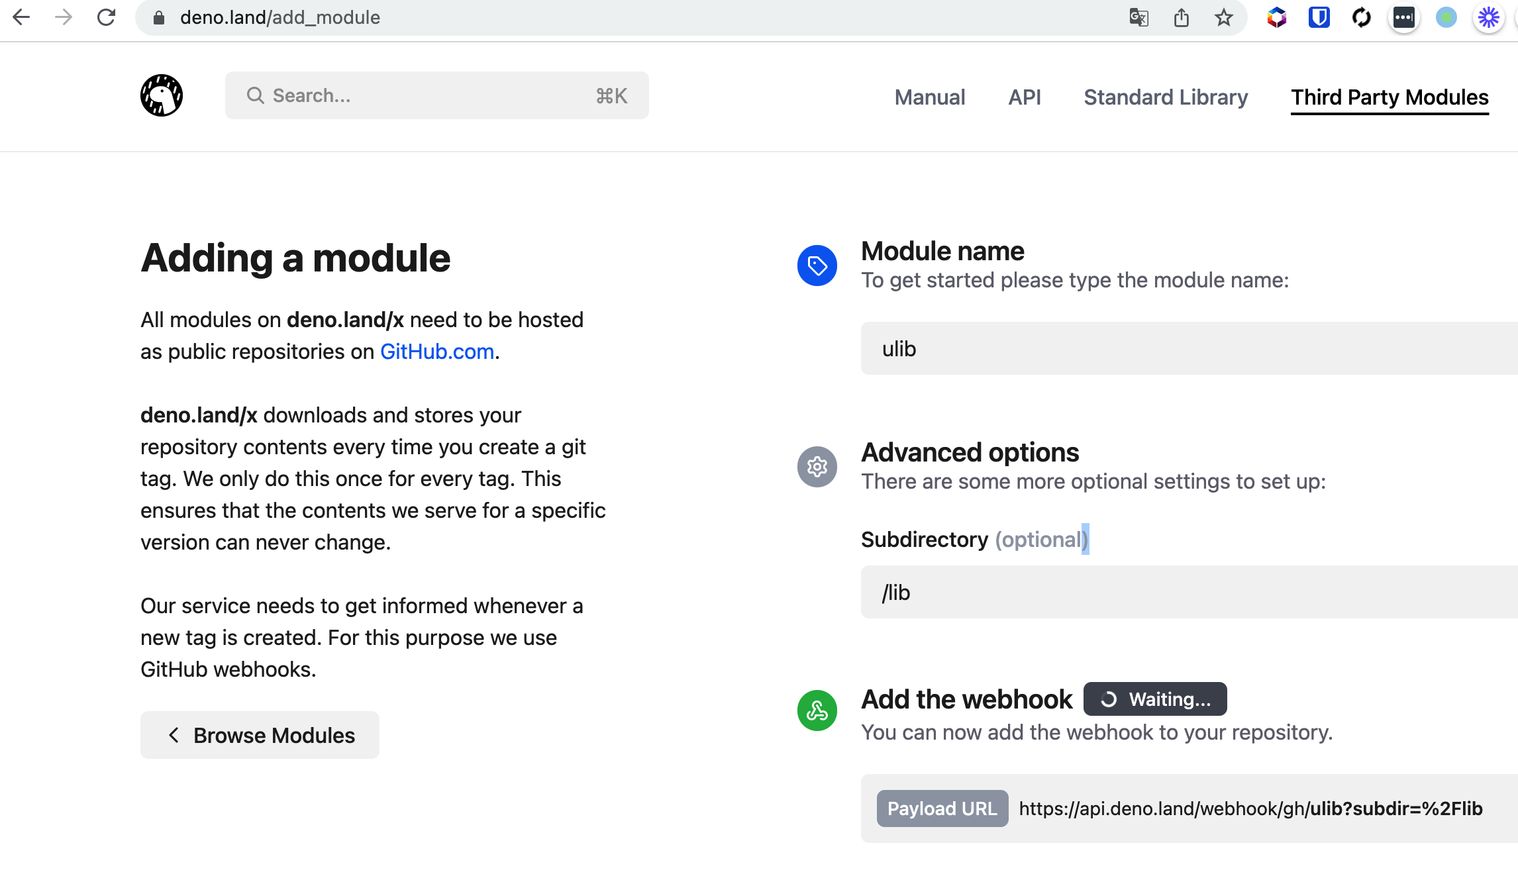This screenshot has width=1518, height=882.
Task: Click the Advanced options heading
Action: (x=970, y=452)
